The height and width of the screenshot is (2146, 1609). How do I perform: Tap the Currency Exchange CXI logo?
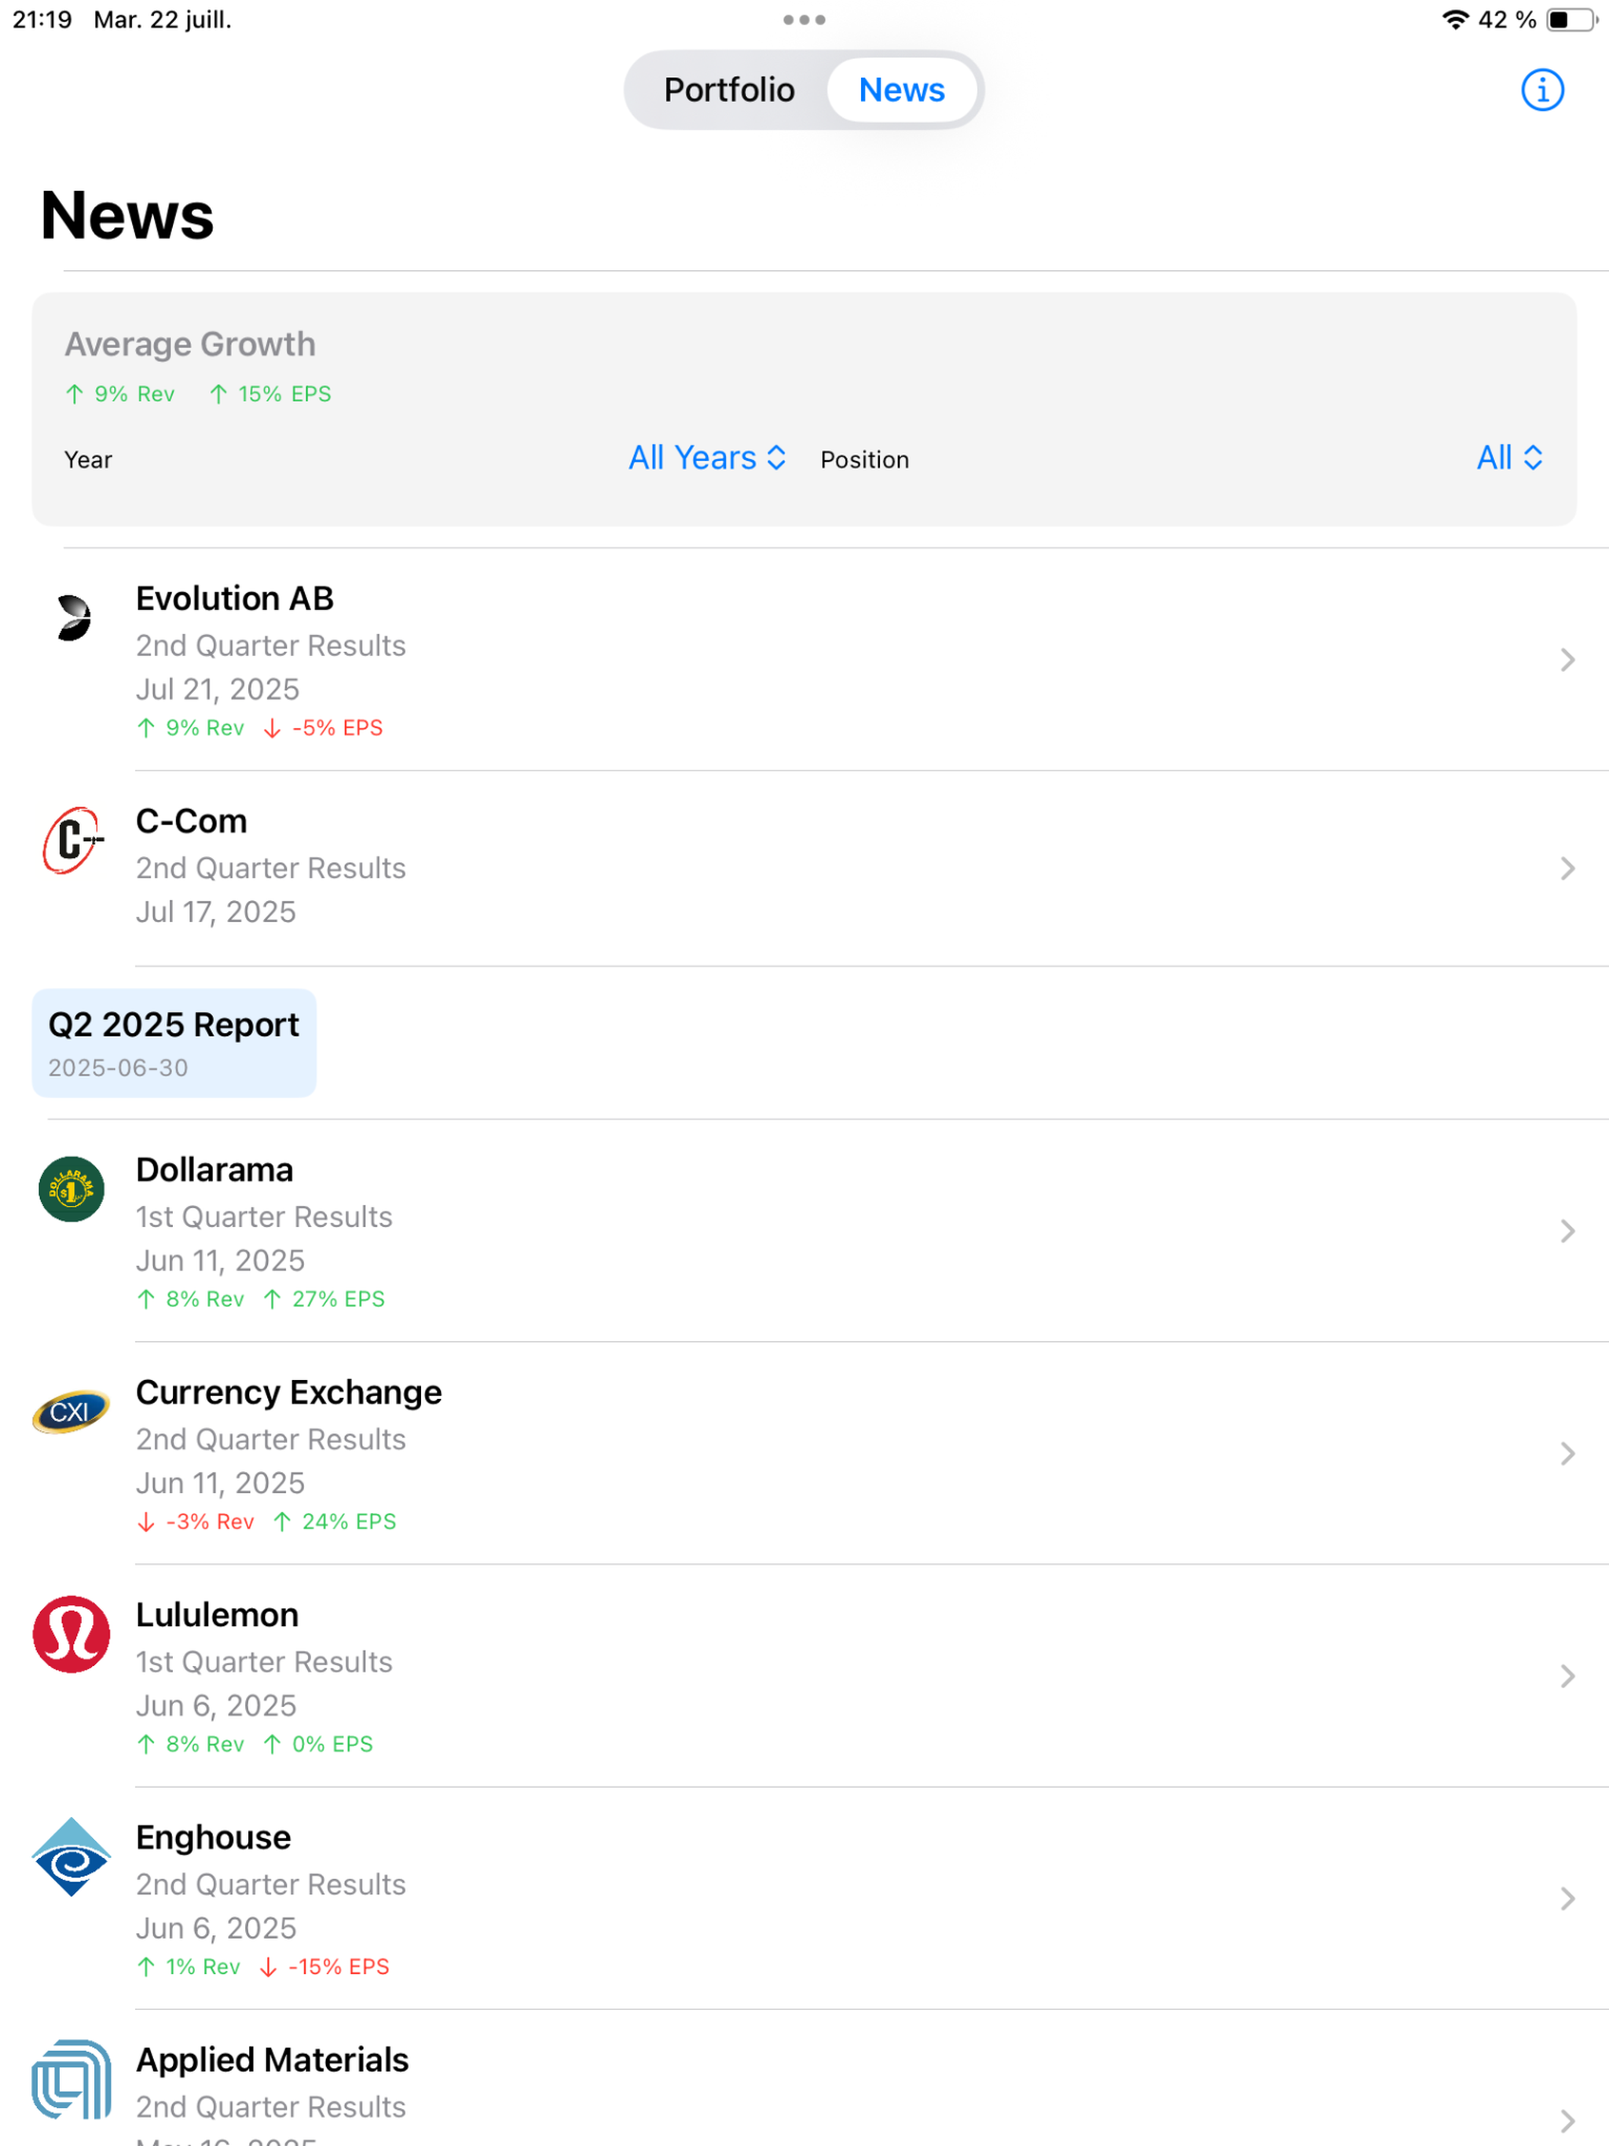pyautogui.click(x=71, y=1412)
